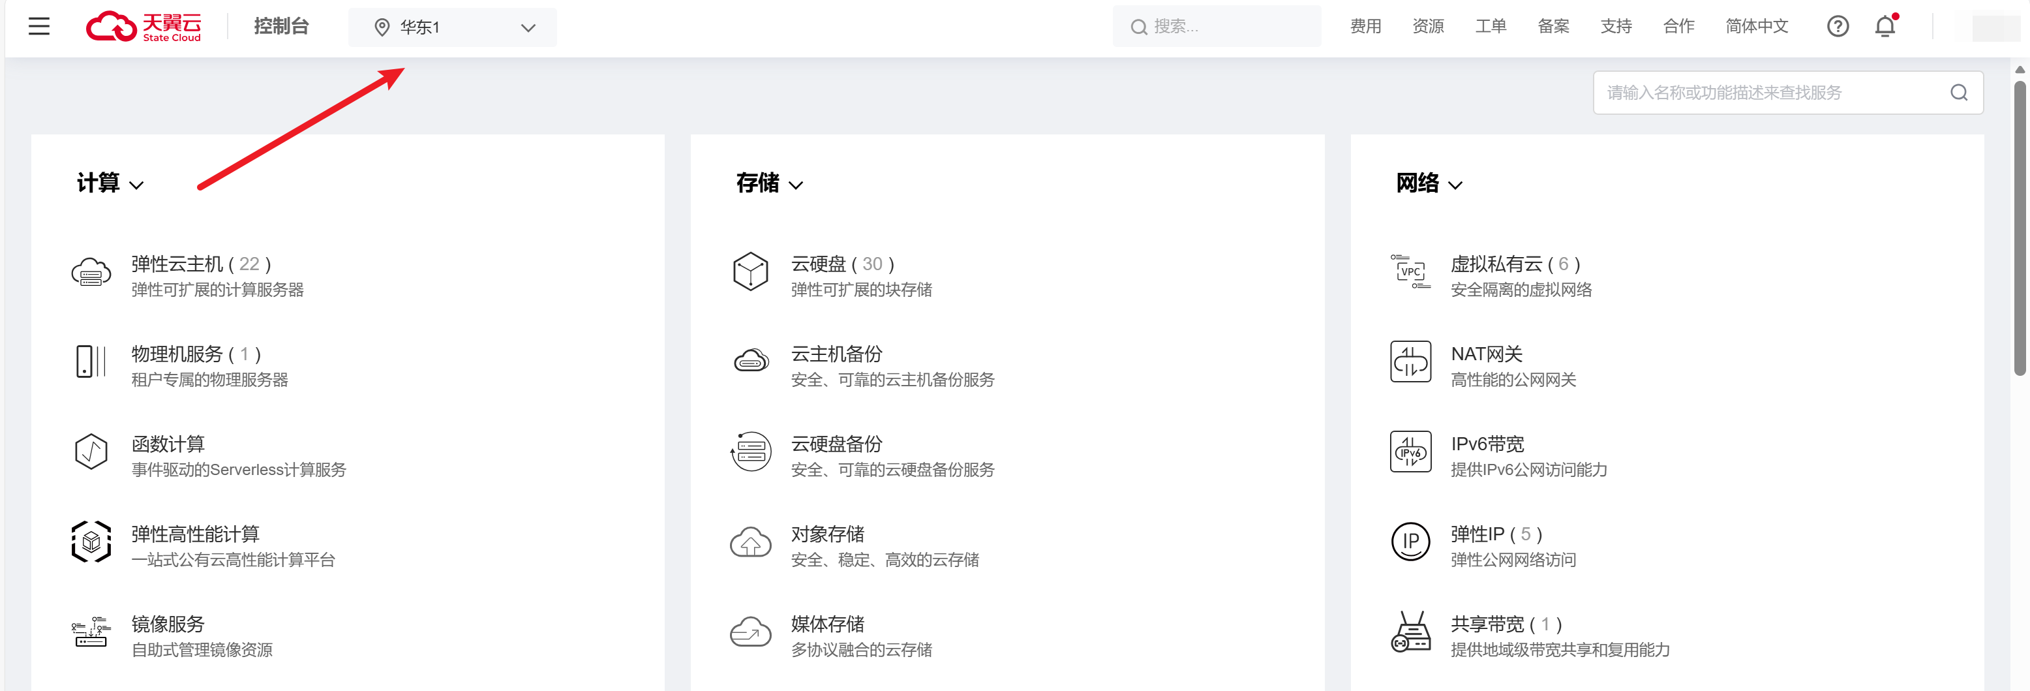Open the hamburger navigation menu
Screen dimensions: 2030x691
38,27
